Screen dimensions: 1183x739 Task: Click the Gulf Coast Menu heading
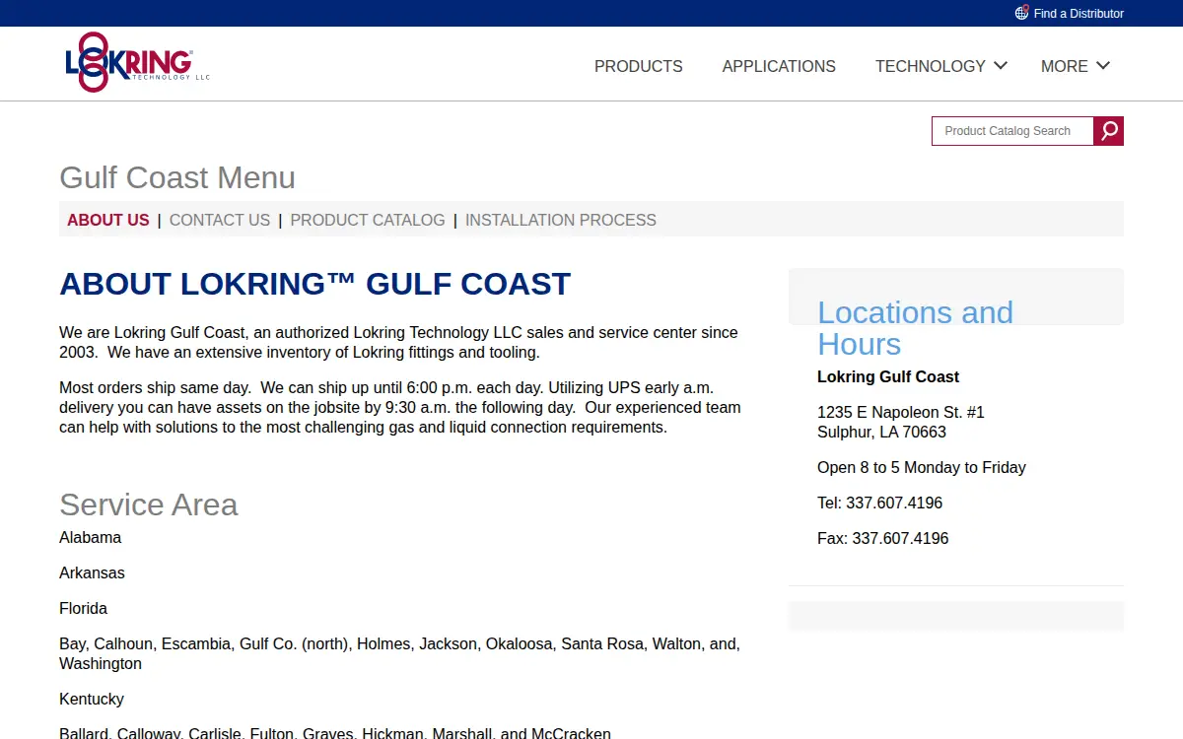coord(177,177)
